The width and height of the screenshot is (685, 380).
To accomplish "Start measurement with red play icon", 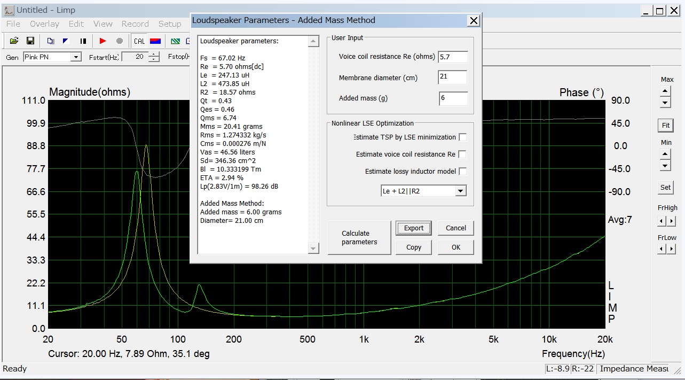I will [x=103, y=41].
